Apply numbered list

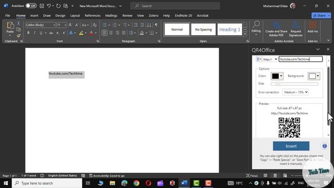pos(115,25)
